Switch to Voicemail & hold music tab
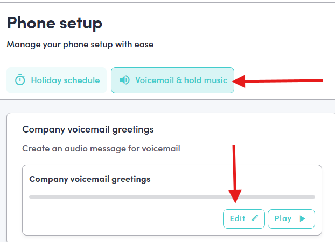 click(172, 80)
